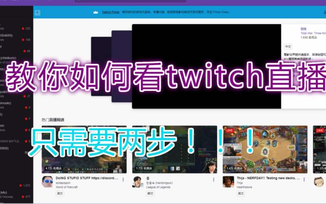Select the darkest carousel card furthest behind the main video

[101, 66]
